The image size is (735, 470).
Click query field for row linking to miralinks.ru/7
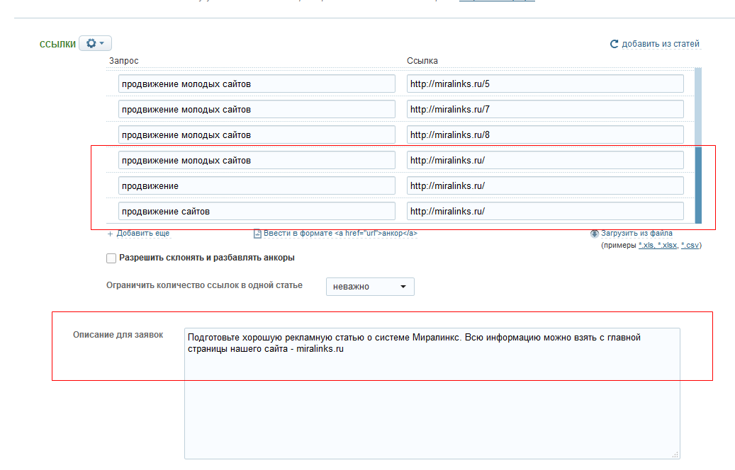click(257, 109)
